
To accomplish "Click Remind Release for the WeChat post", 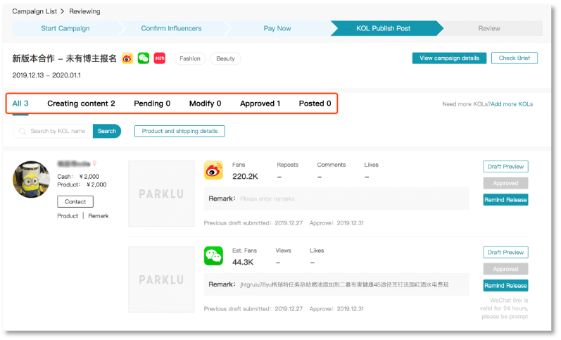I will (505, 285).
